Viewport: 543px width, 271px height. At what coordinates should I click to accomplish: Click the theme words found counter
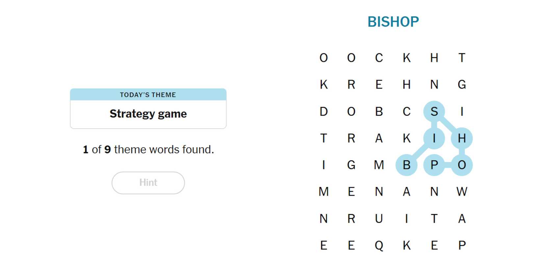(148, 149)
